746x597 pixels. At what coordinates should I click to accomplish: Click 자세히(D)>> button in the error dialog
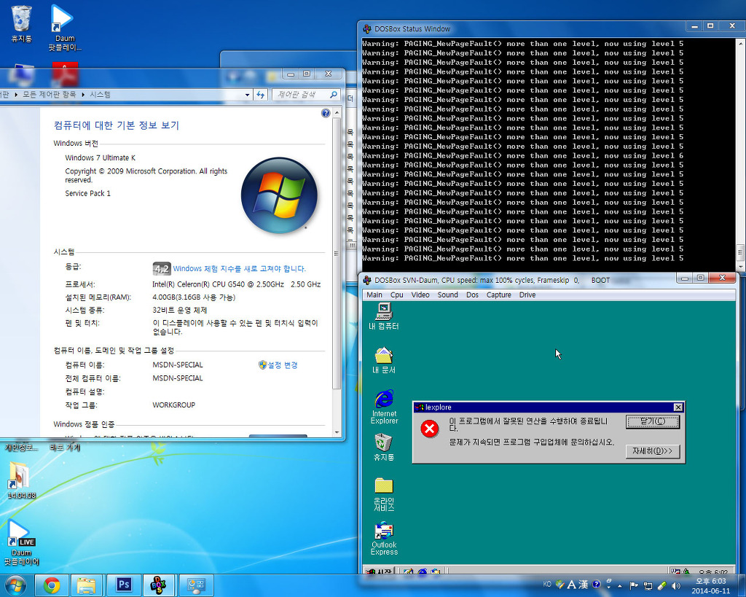pos(652,451)
